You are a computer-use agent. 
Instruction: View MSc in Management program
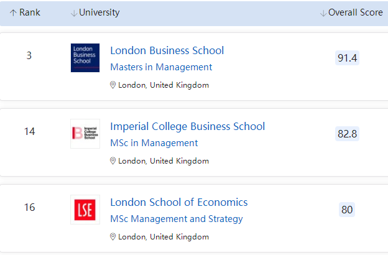(x=154, y=143)
